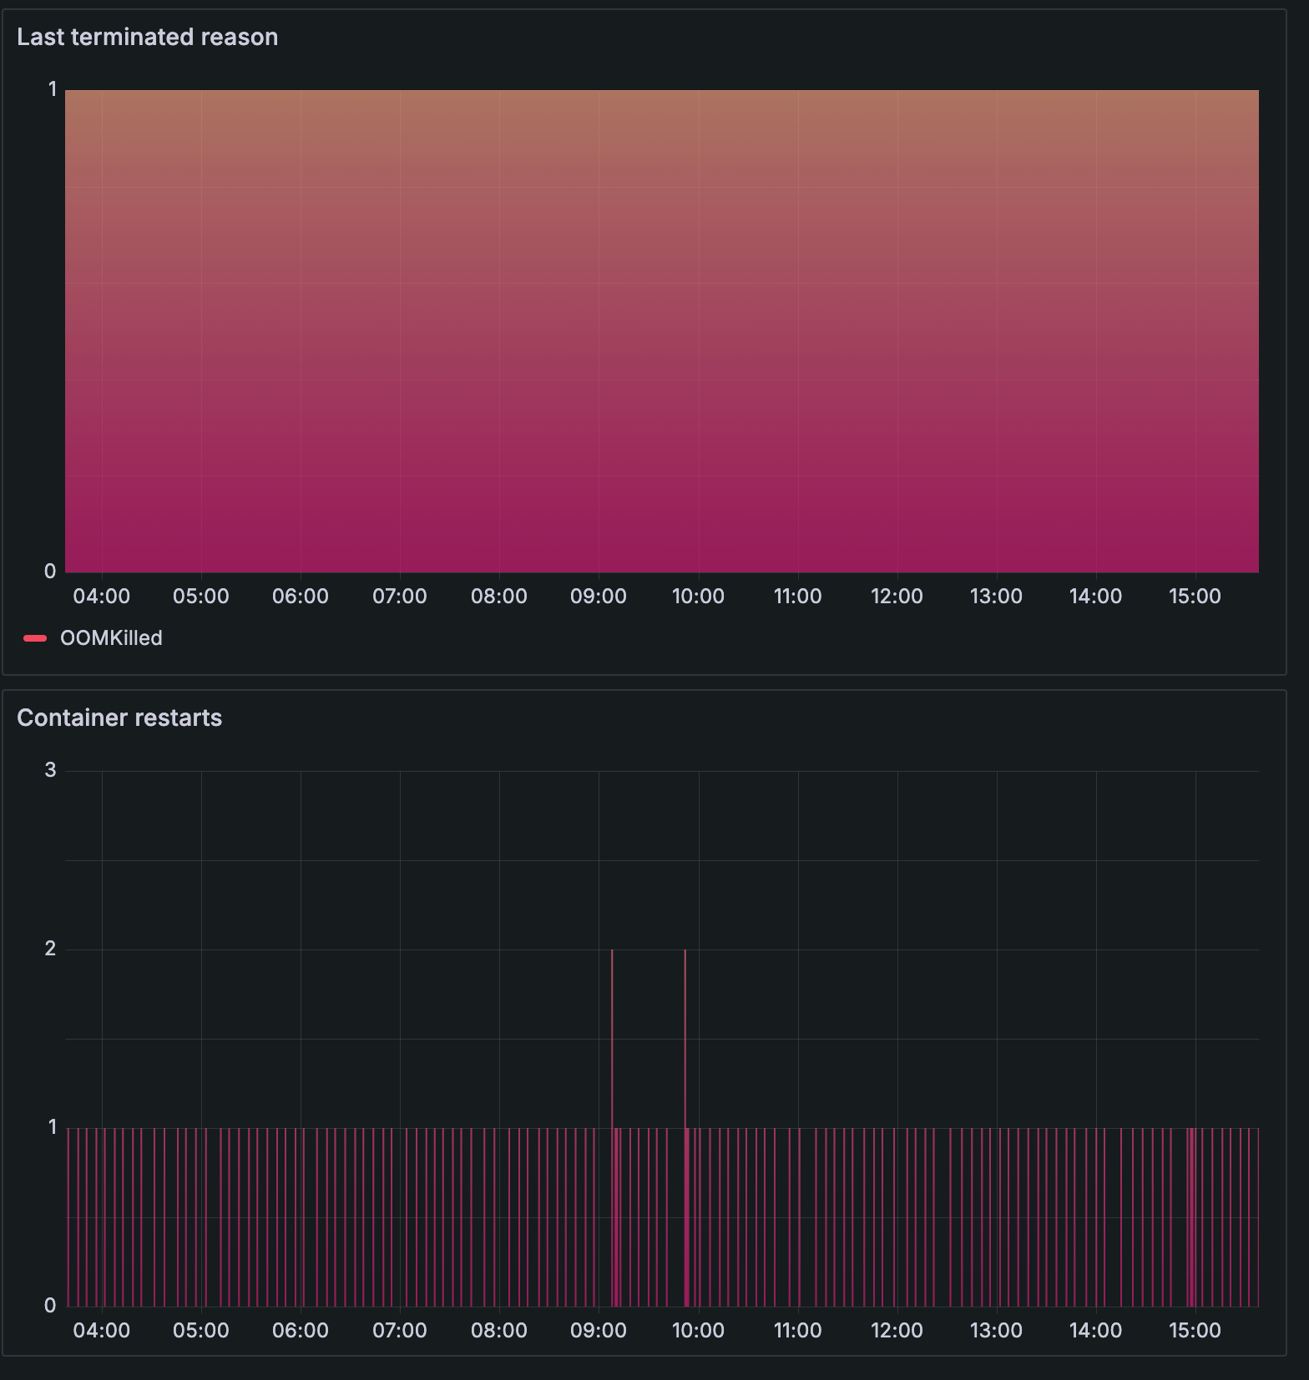1309x1380 pixels.
Task: Click y-axis value 1 in Last terminated reason
Action: pos(53,89)
